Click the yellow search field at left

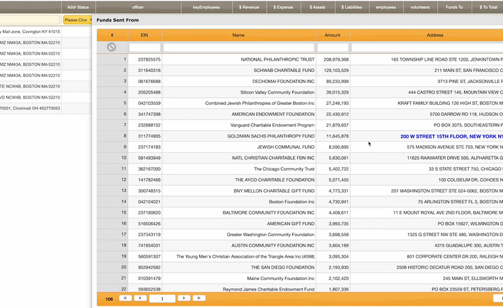pyautogui.click(x=30, y=20)
